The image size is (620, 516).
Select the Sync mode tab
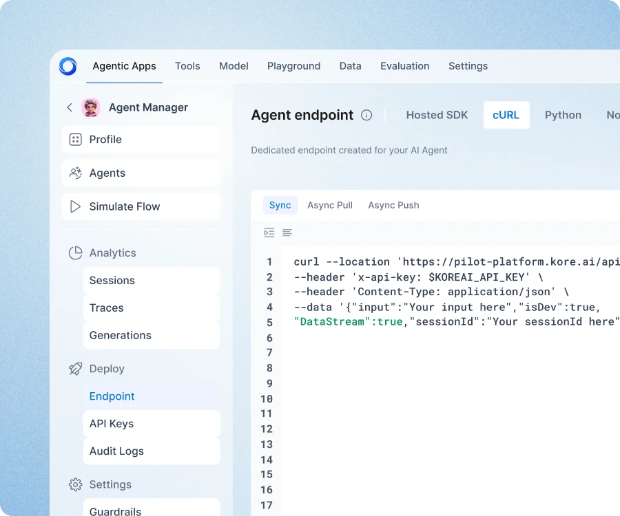(x=280, y=205)
